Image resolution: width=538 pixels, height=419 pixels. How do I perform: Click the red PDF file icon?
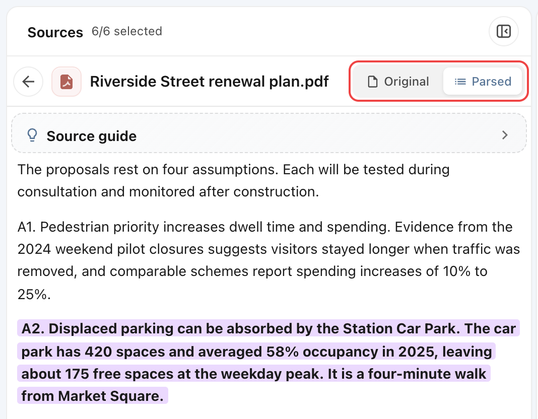pyautogui.click(x=66, y=82)
